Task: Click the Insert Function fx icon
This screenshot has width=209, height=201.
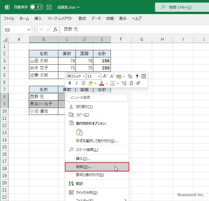Action: (x=55, y=30)
